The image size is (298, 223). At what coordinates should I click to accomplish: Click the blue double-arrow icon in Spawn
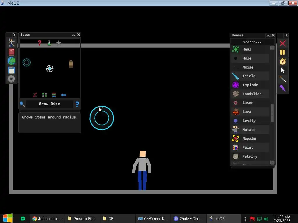click(63, 95)
